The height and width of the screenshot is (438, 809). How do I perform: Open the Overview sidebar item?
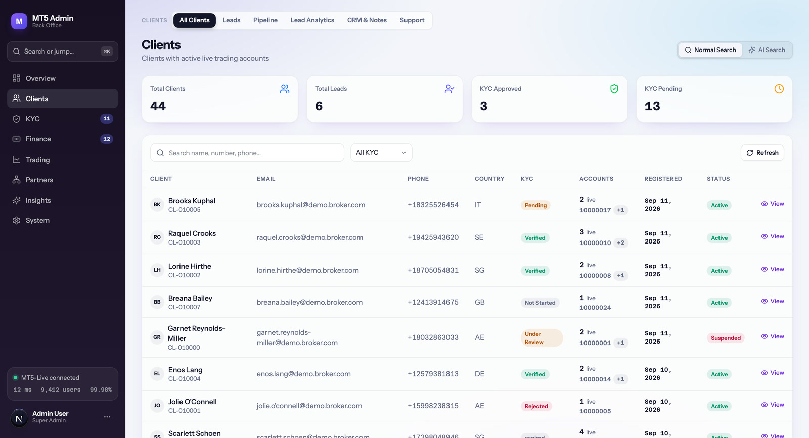pos(63,78)
